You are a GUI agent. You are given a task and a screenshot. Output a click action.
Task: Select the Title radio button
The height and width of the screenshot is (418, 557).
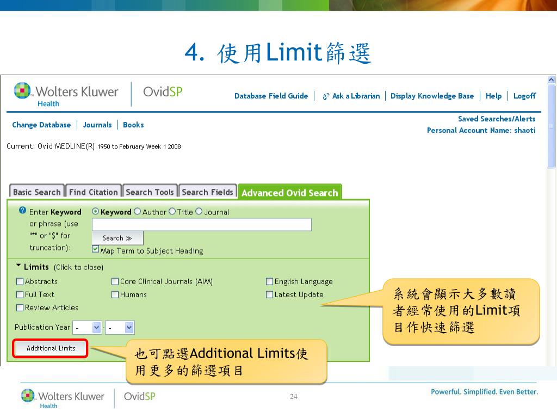point(172,211)
